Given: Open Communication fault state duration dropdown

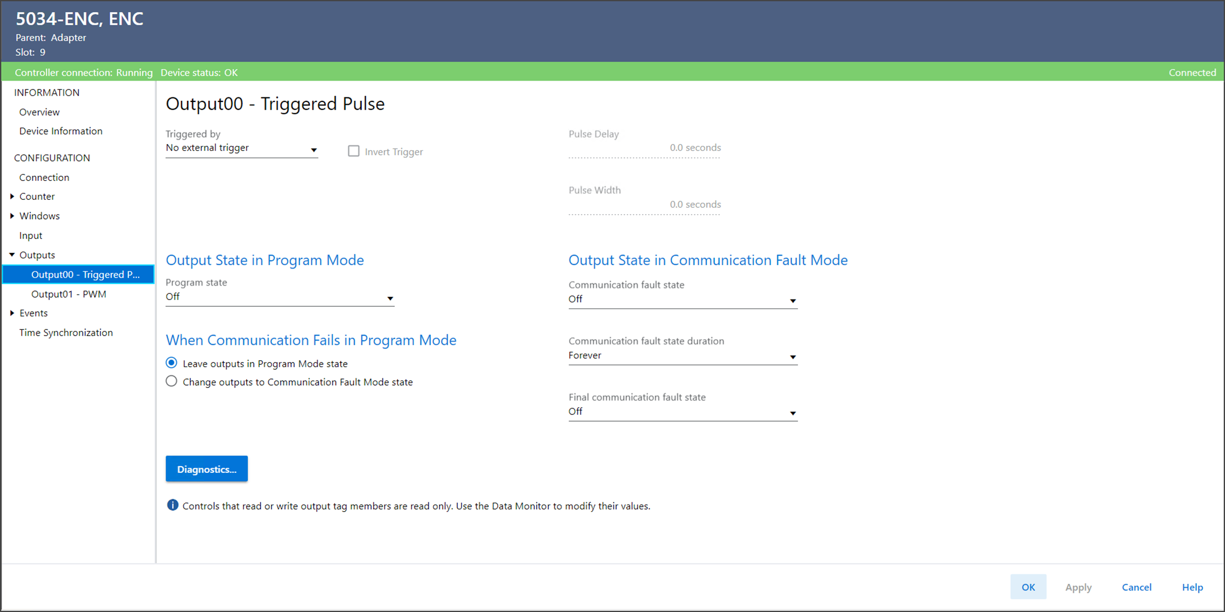Looking at the screenshot, I should click(x=683, y=356).
